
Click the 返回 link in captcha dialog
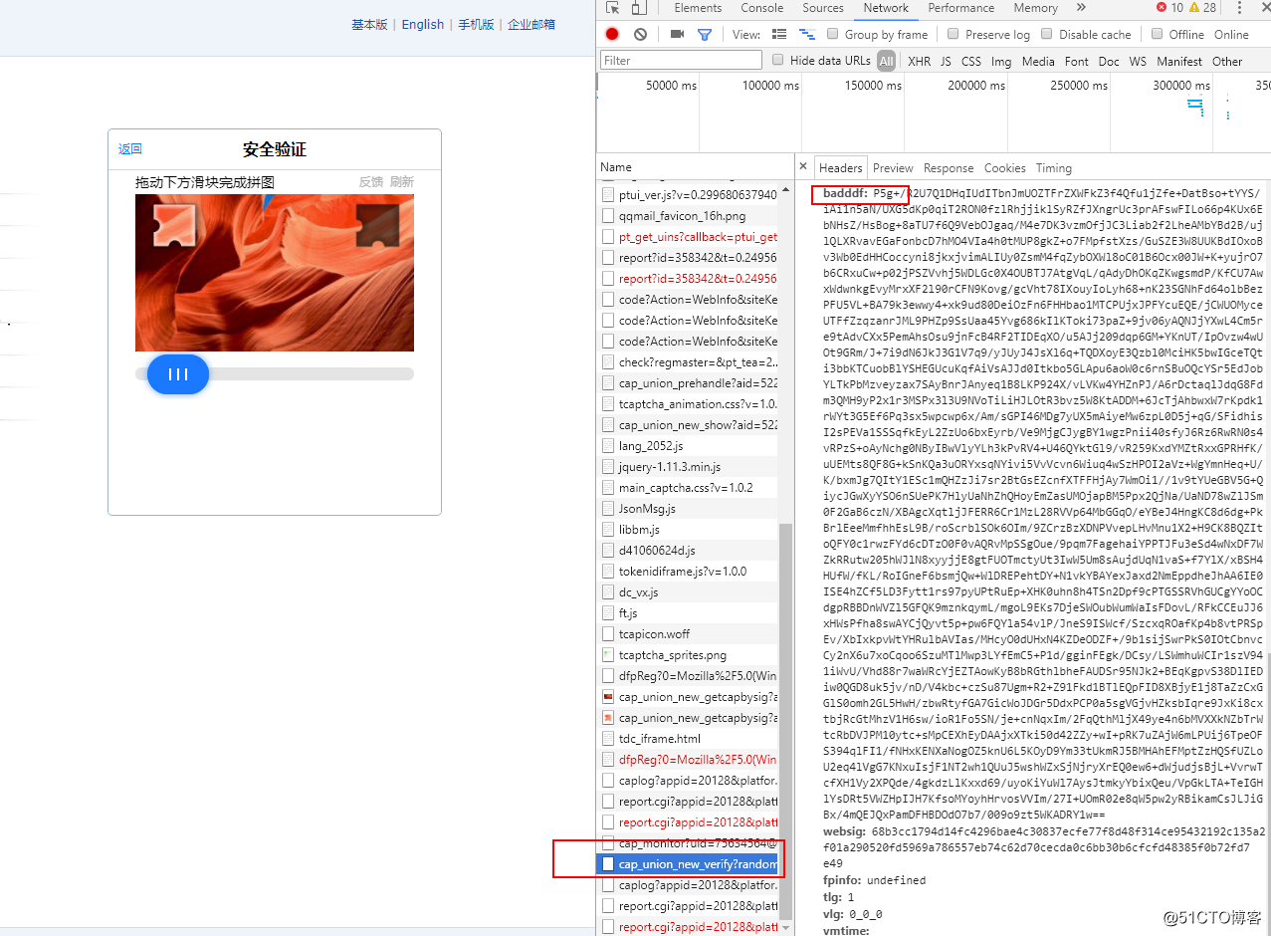pos(130,149)
